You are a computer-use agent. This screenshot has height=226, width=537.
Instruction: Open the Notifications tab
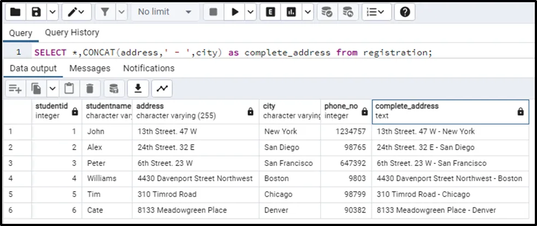click(149, 68)
